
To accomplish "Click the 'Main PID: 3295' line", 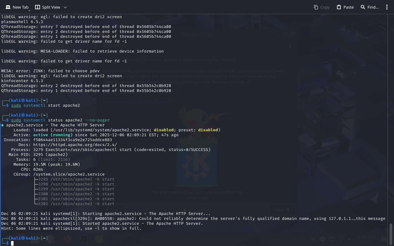I will 38,155.
